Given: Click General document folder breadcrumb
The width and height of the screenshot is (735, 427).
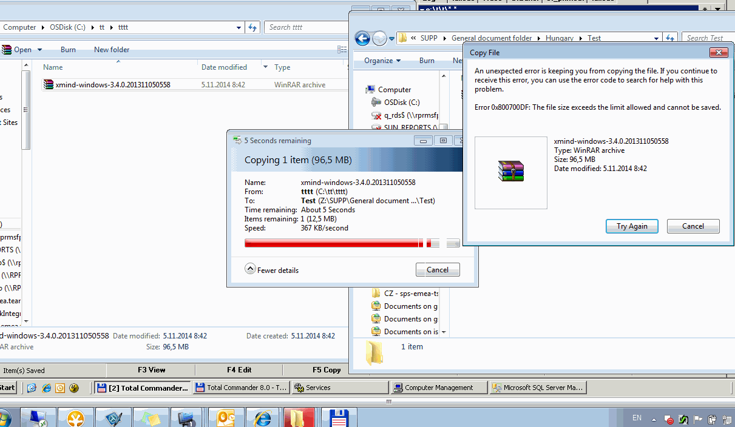Looking at the screenshot, I should 492,38.
